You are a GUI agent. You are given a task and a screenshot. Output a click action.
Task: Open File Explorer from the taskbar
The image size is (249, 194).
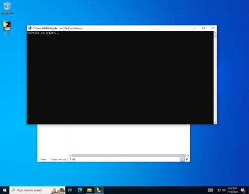click(90, 190)
